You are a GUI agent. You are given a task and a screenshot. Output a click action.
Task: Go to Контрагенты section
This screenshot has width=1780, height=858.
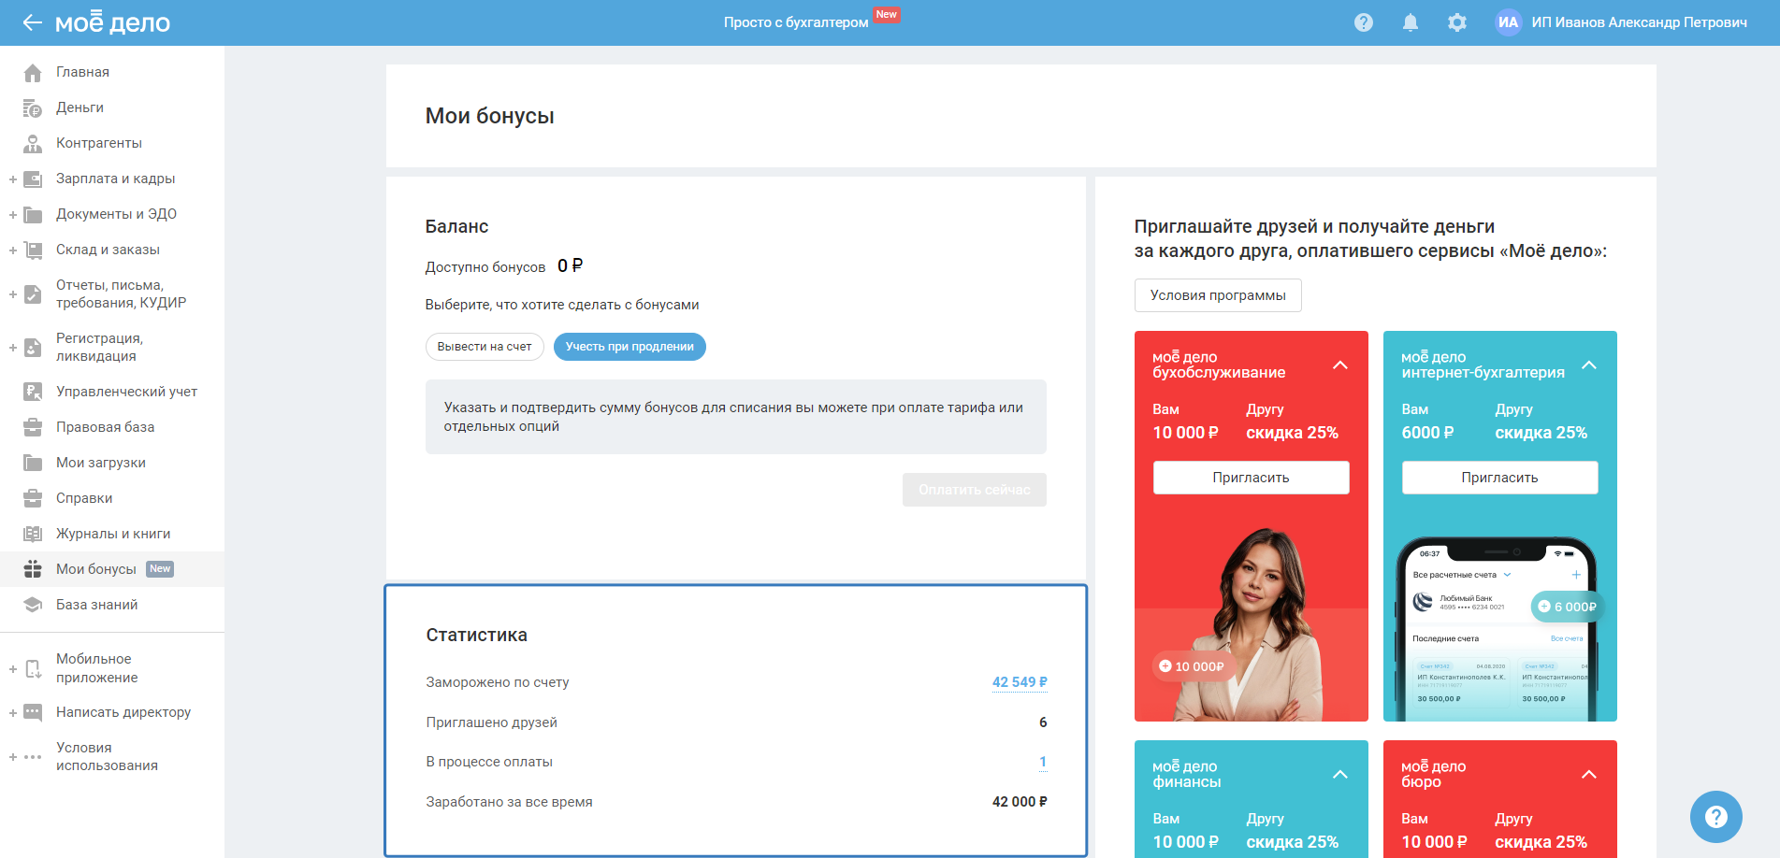99,143
